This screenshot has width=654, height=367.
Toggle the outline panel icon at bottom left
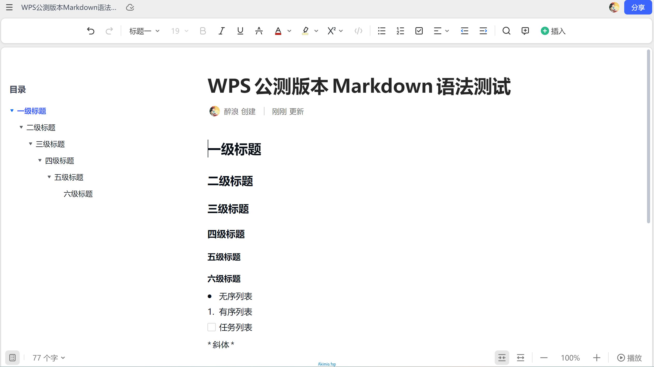point(12,358)
